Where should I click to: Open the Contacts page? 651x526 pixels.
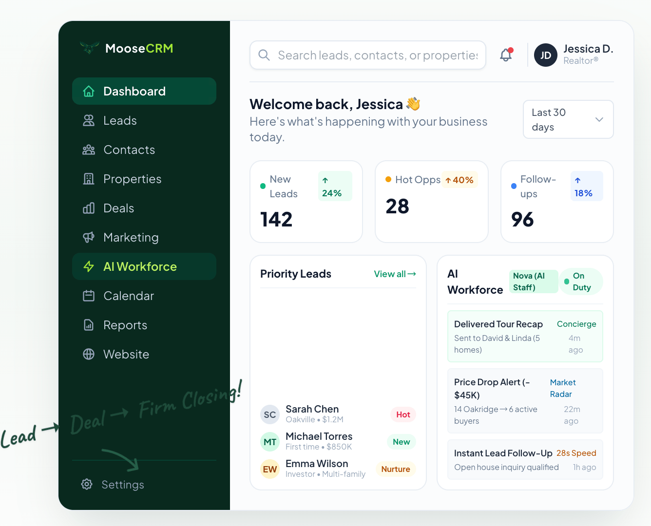pyautogui.click(x=144, y=150)
